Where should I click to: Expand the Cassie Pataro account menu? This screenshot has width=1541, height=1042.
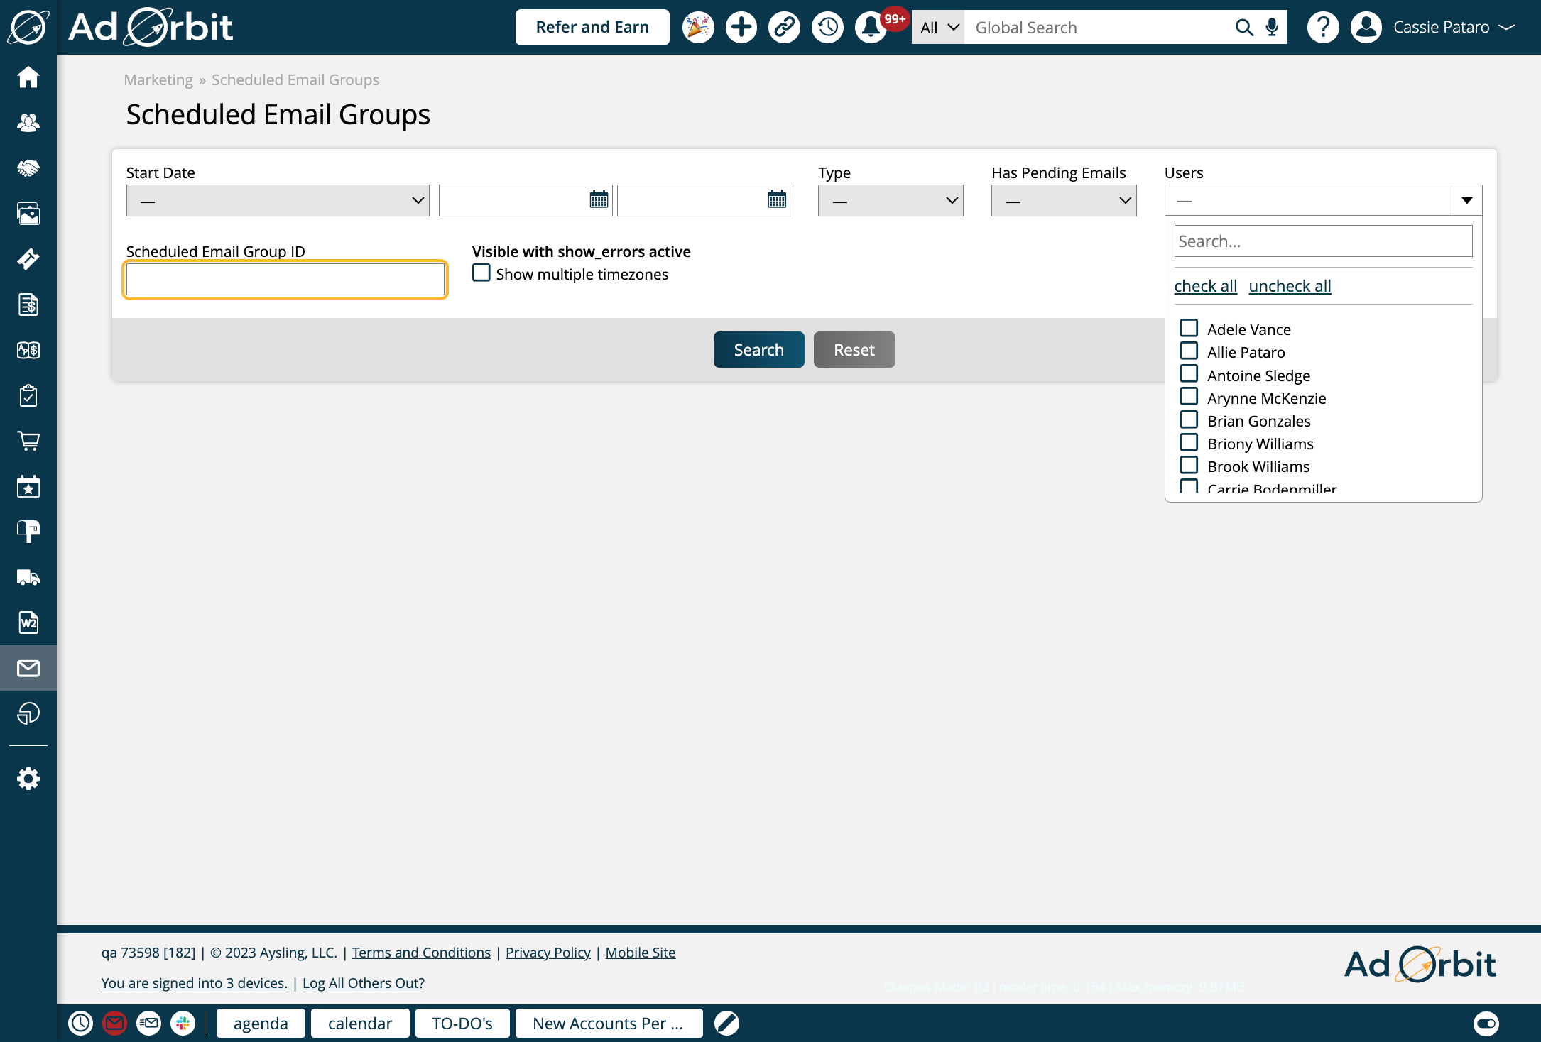(1453, 28)
